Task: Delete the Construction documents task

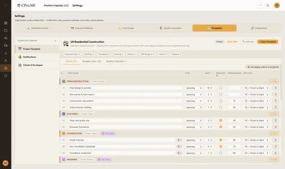Action: [275, 101]
